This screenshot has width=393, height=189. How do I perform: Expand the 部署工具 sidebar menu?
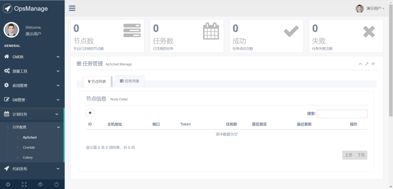coord(32,71)
